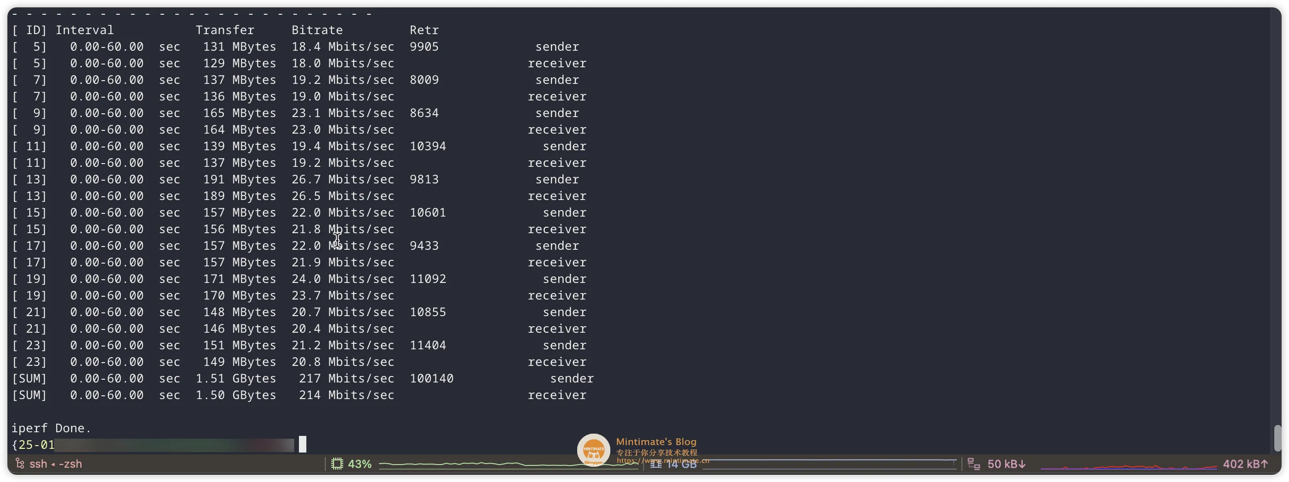
Task: Click the retransmit value '9905'
Action: [424, 47]
